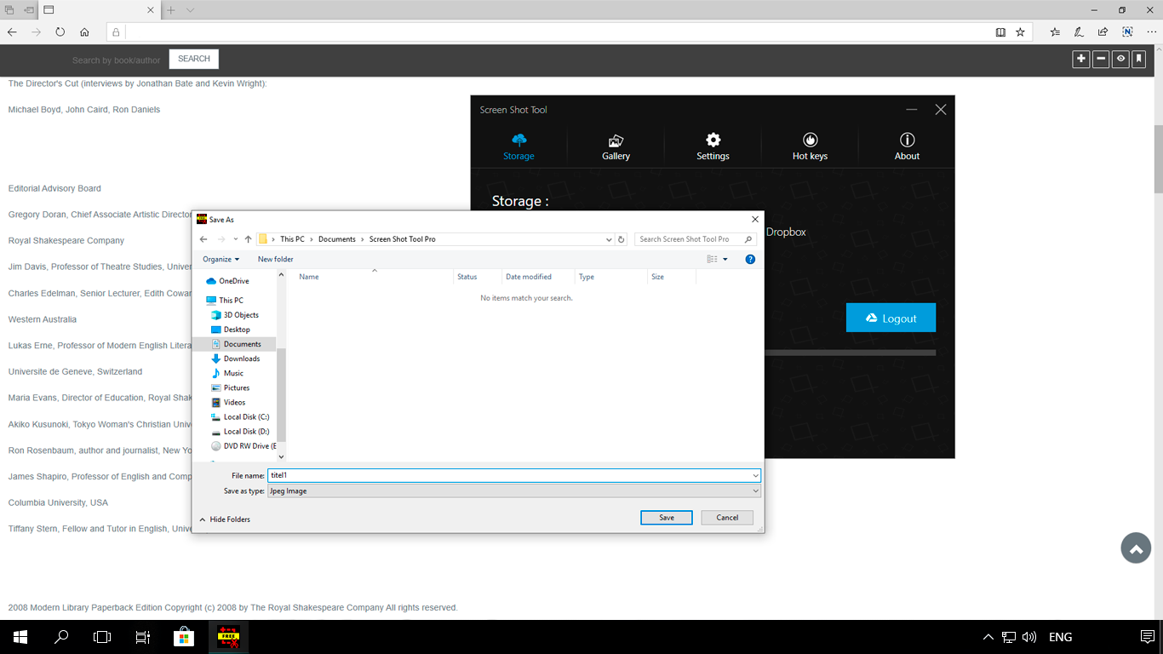Toggle the eye preview control on the webpage
The width and height of the screenshot is (1163, 654).
coord(1120,59)
